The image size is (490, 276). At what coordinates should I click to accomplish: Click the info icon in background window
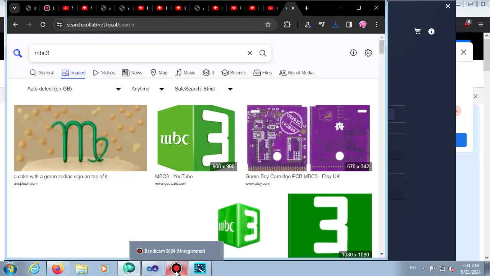click(x=431, y=31)
